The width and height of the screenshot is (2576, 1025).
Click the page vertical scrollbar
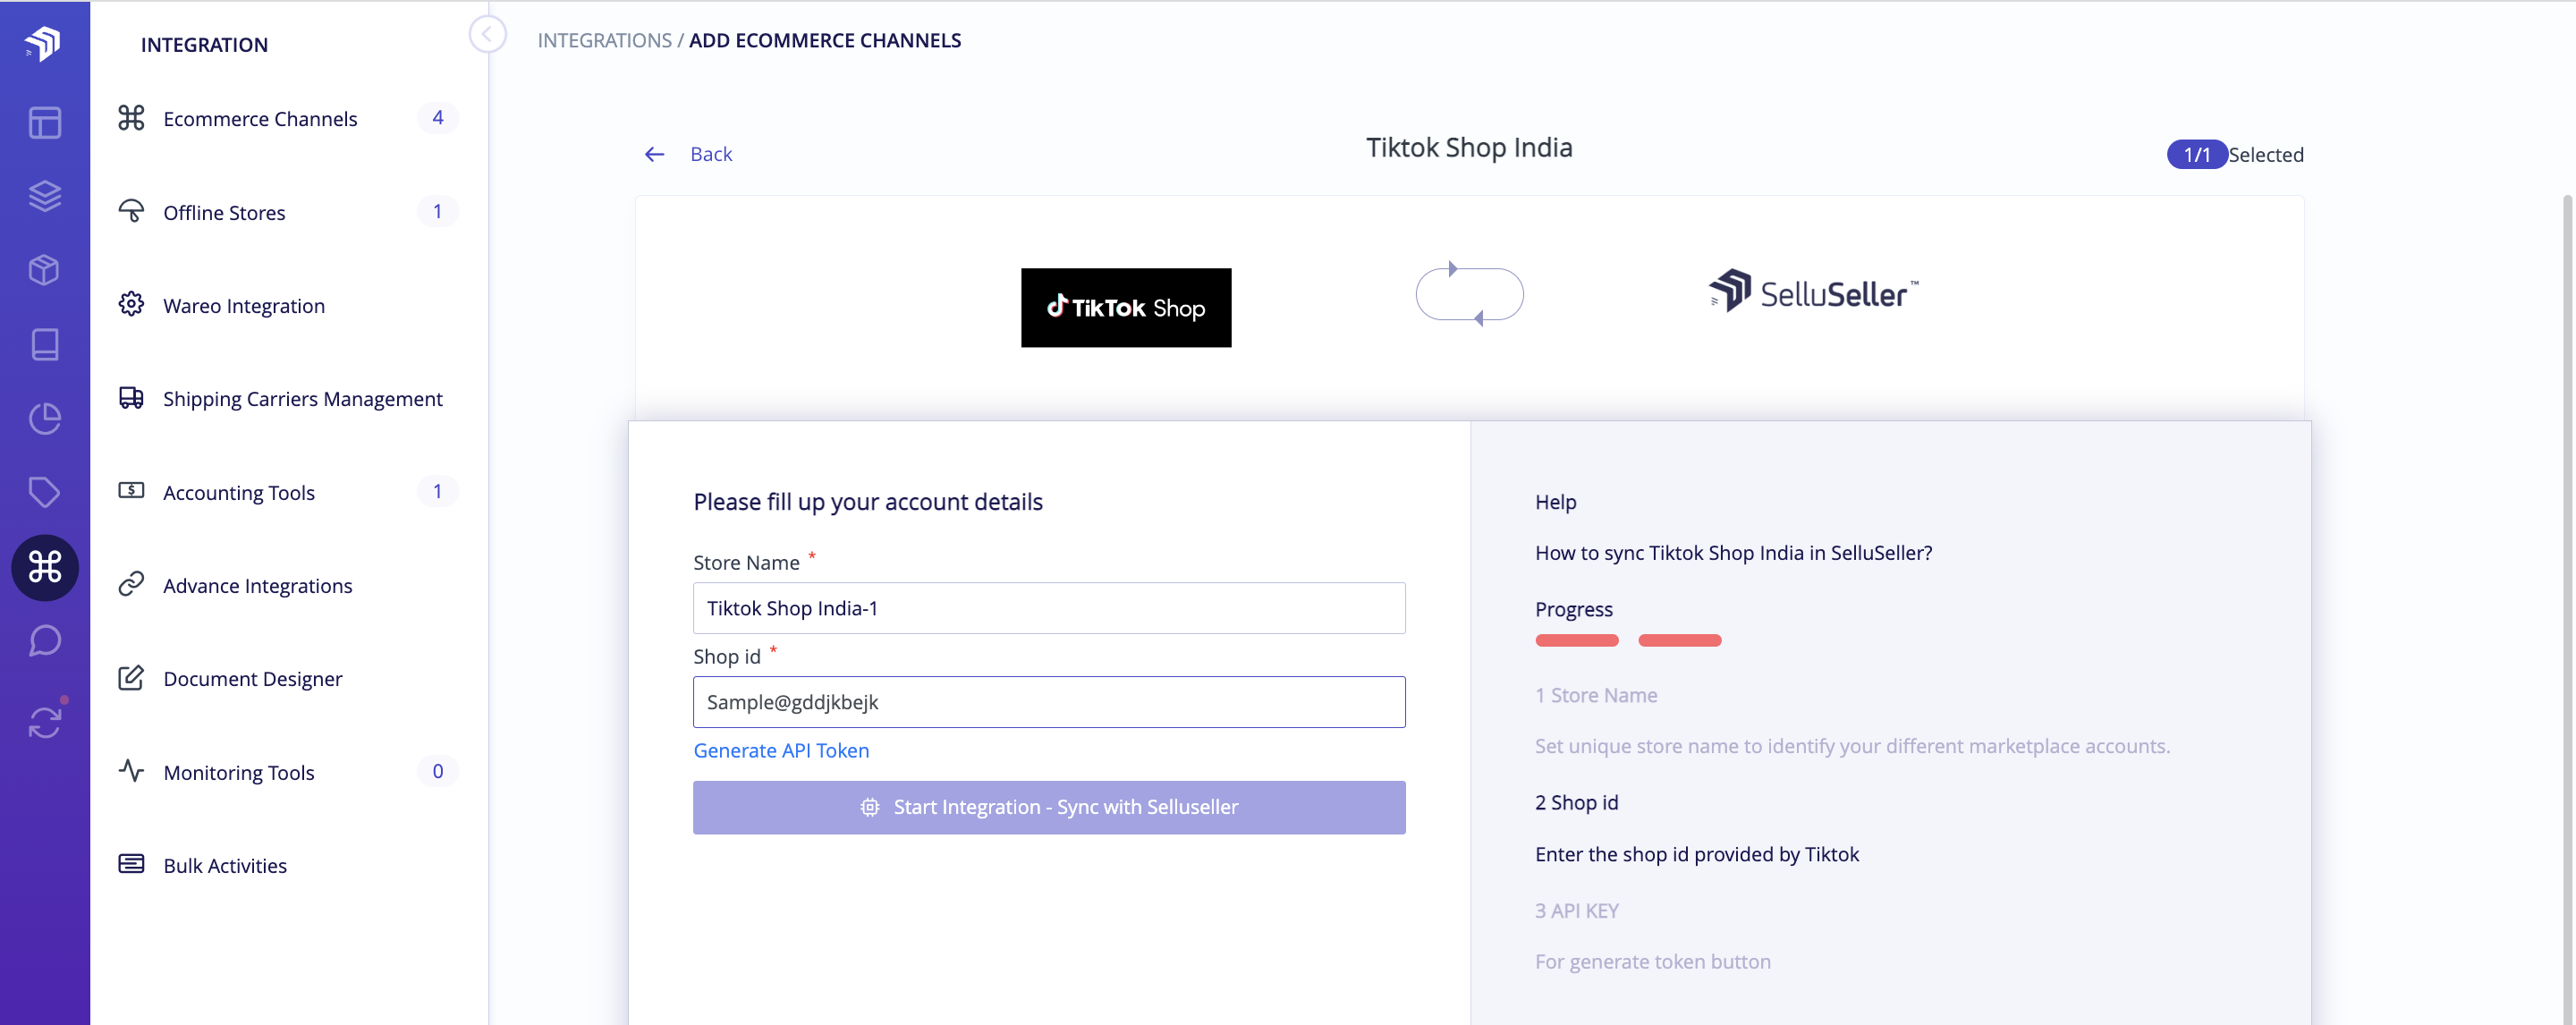(2569, 610)
